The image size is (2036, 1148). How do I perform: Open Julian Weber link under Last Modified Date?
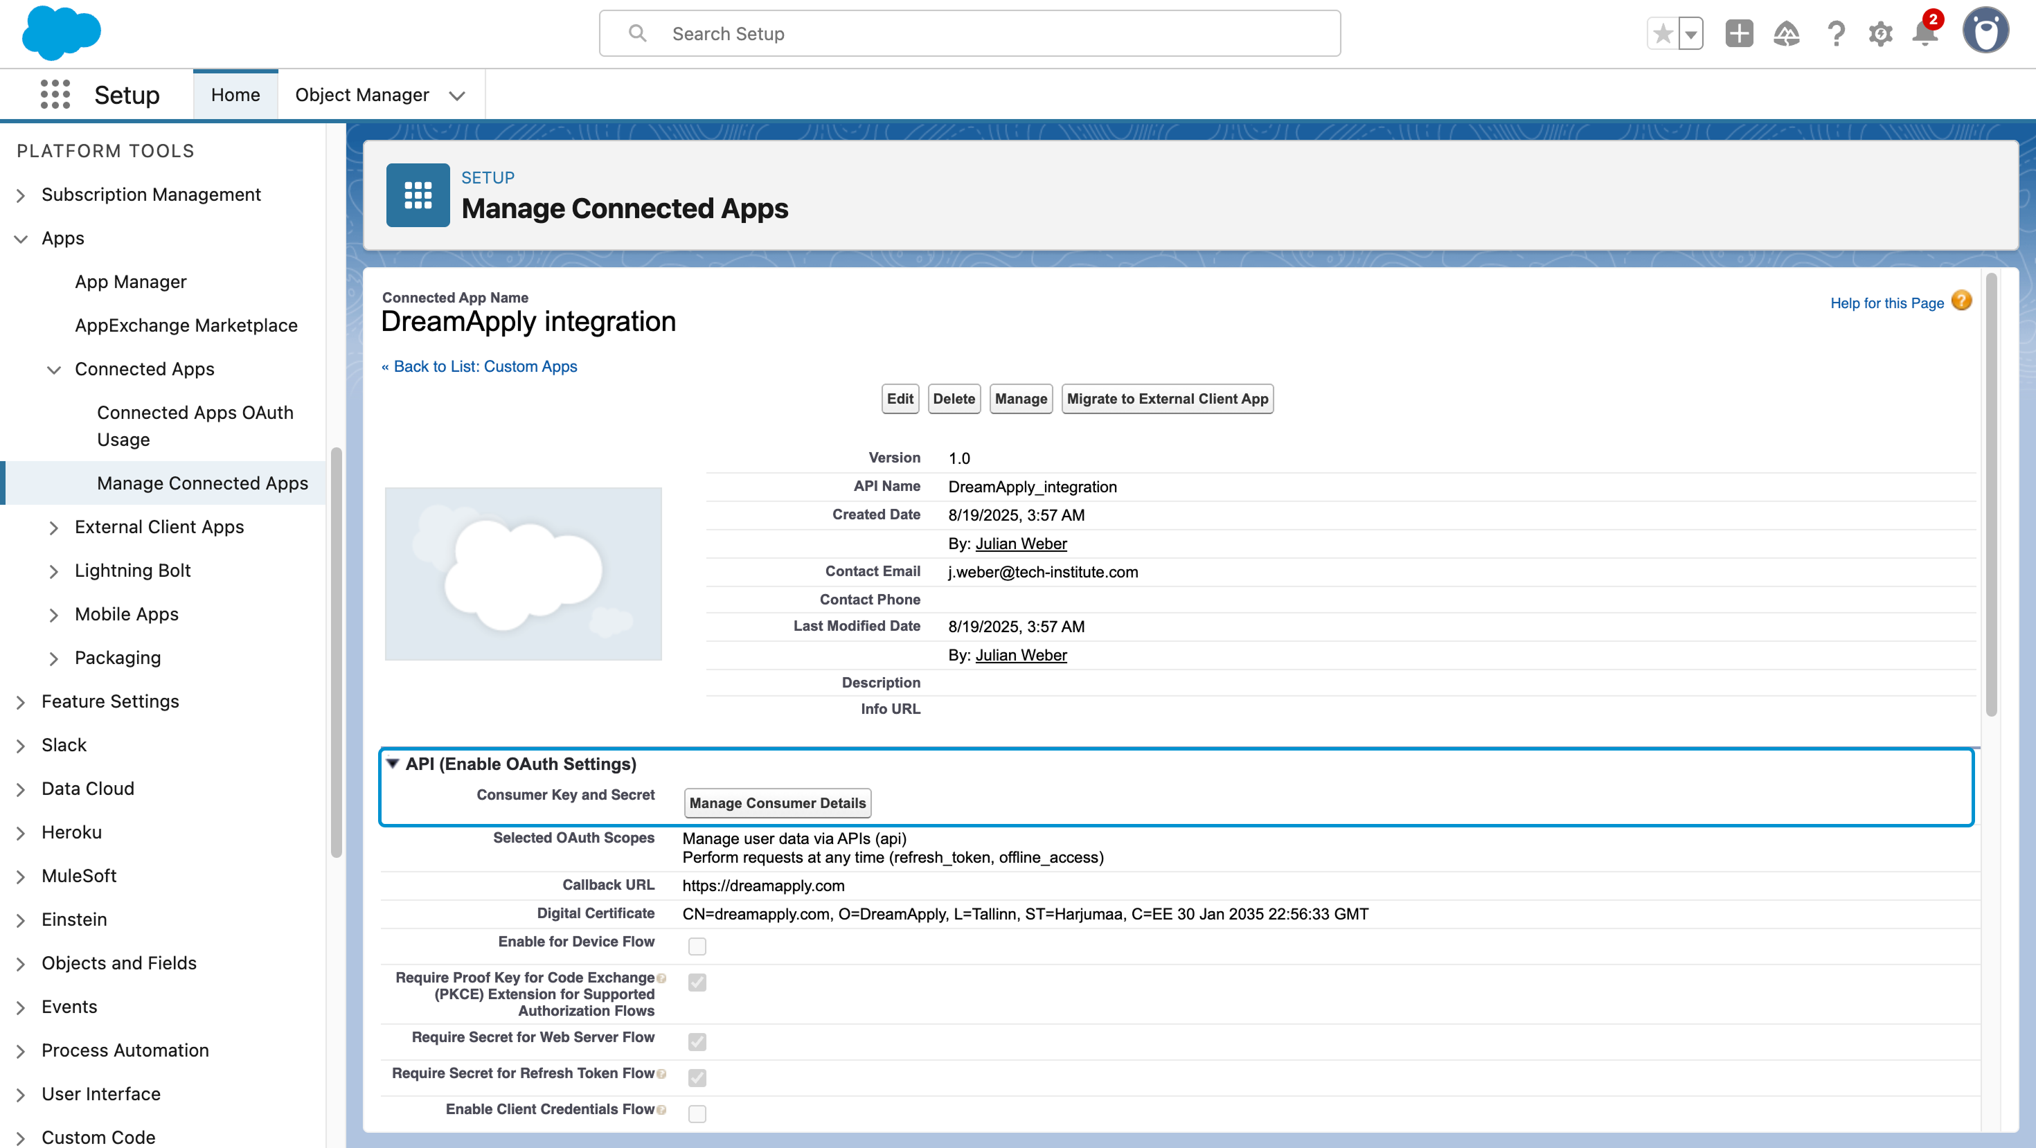click(x=1021, y=655)
